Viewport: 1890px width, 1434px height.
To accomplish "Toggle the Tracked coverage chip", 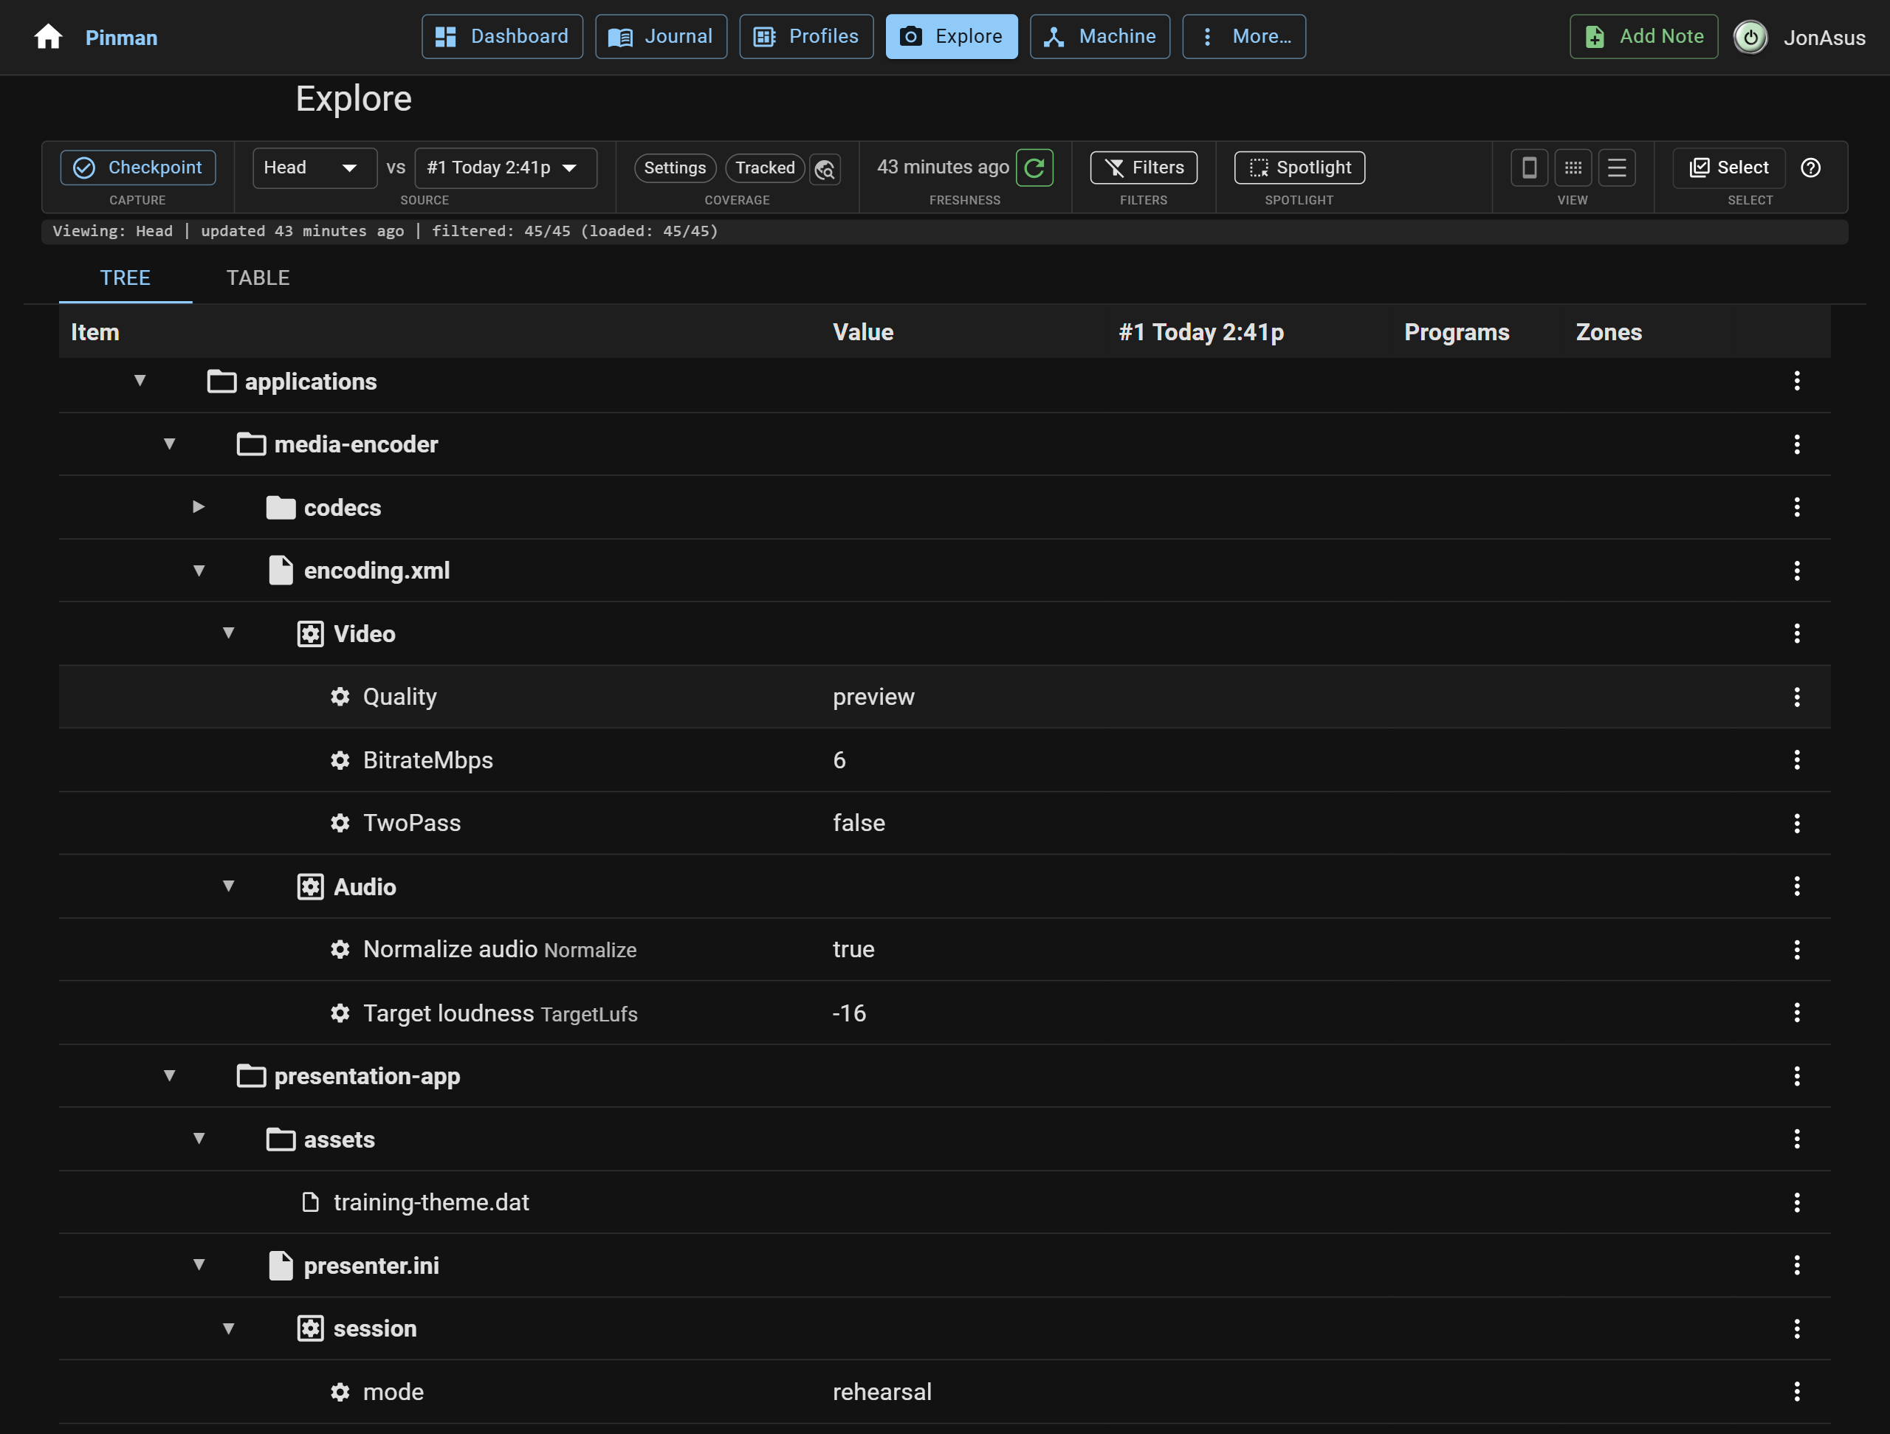I will point(765,168).
